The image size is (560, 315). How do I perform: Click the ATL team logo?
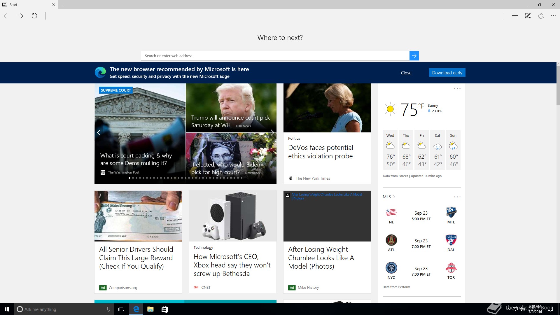(391, 240)
